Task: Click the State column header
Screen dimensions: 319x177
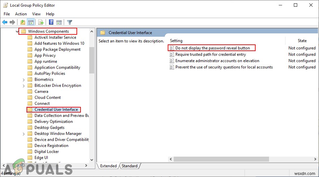Action: [x=302, y=41]
